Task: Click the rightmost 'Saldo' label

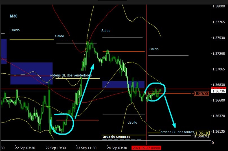Action: pos(154,49)
